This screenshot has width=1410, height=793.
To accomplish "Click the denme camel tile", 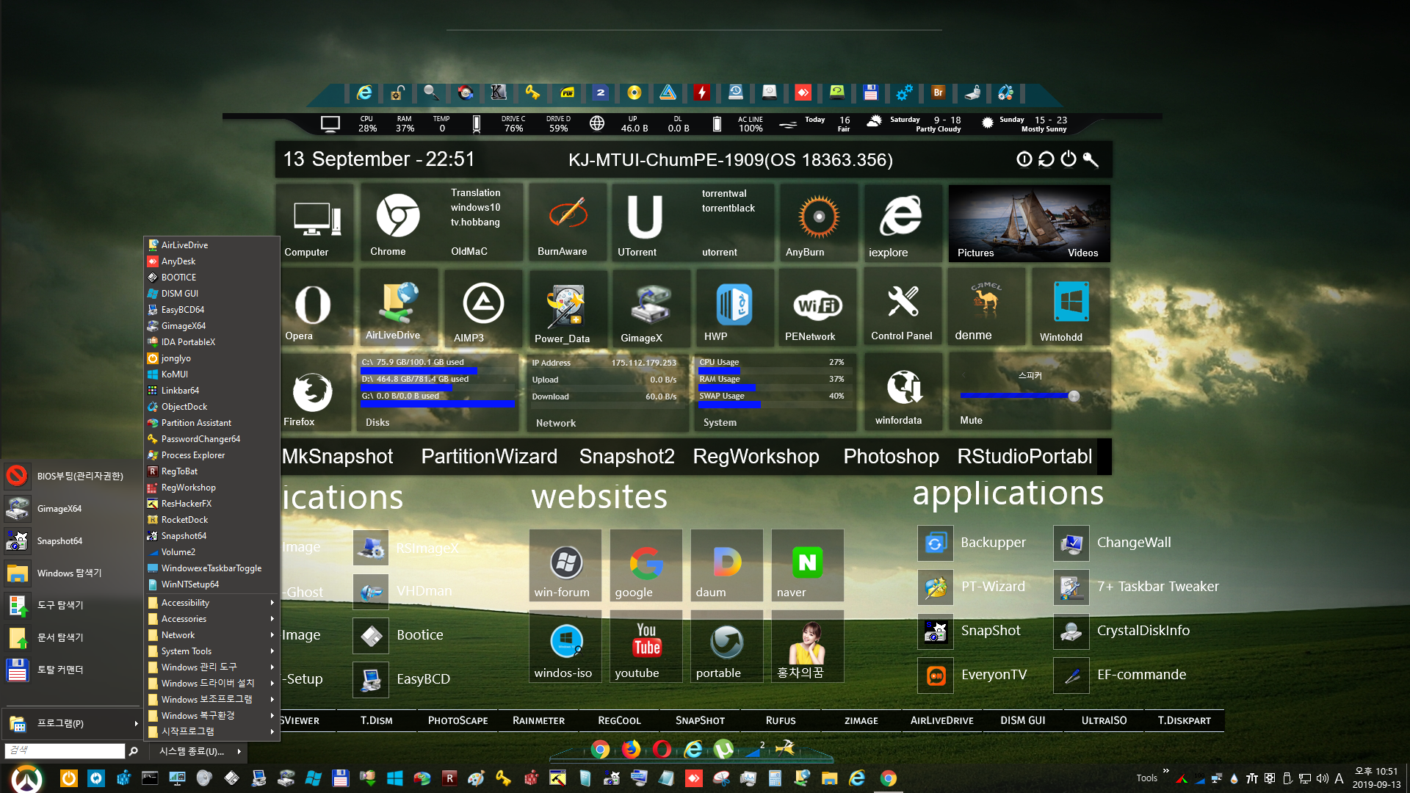I will [986, 307].
